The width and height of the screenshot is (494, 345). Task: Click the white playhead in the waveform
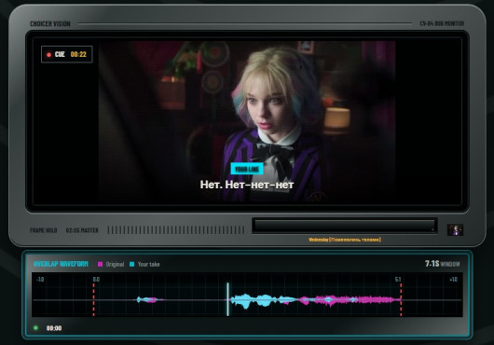[x=227, y=299]
